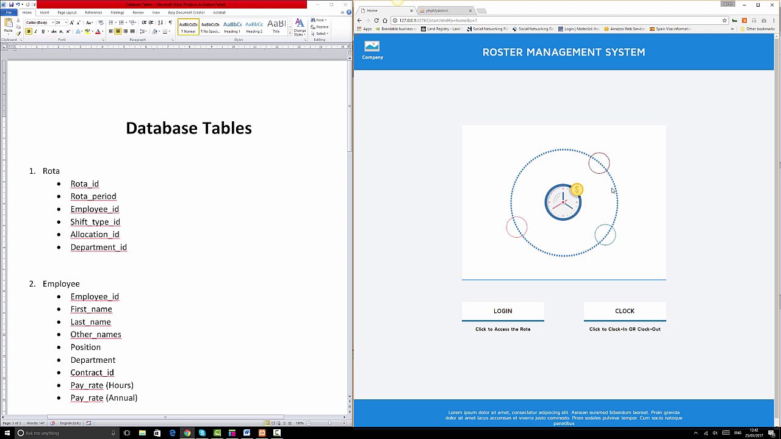Toggle Justify alignment in Word ribbon
The height and width of the screenshot is (439, 781).
point(132,32)
